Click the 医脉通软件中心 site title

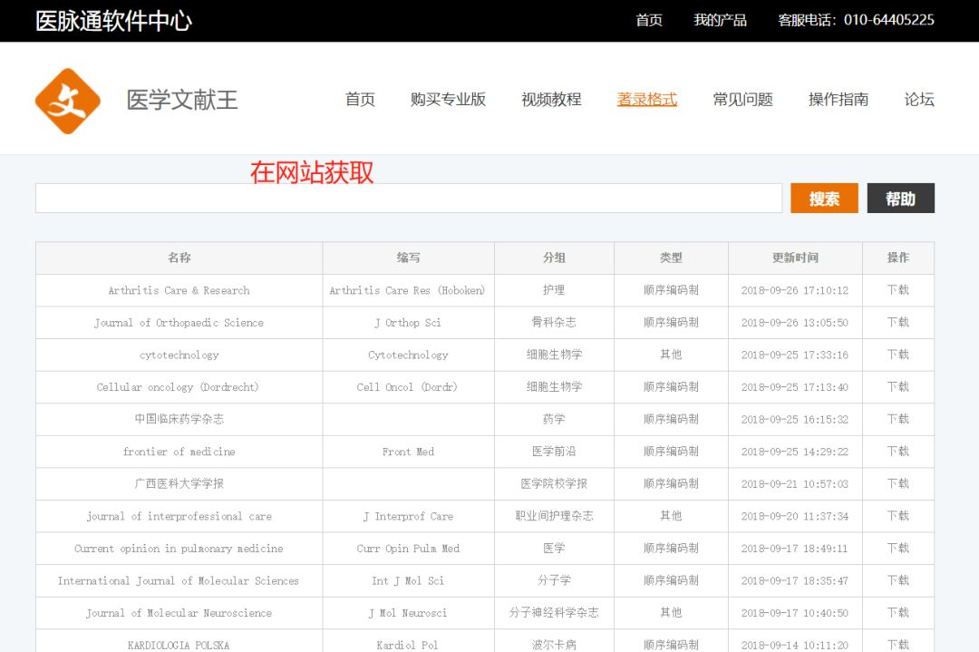(113, 21)
